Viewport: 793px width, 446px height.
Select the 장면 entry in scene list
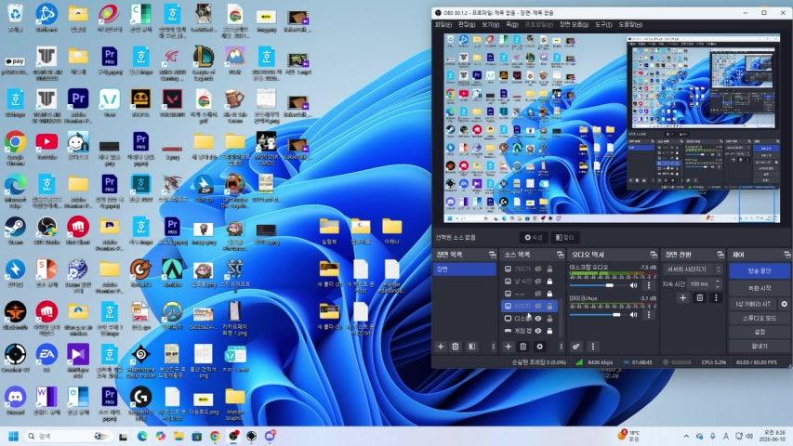464,269
